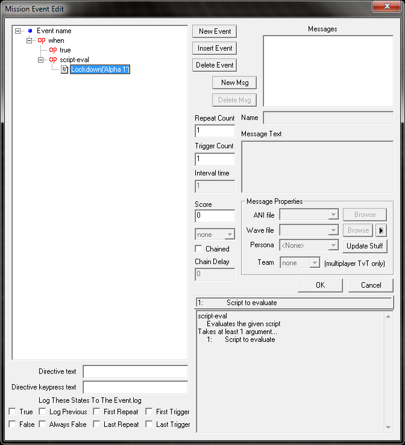Click the document icon beside Lockdown('Alpha 1')
Viewport: 405px width, 445px height.
click(64, 69)
